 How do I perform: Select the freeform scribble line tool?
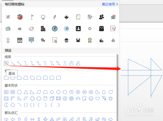tap(78, 63)
